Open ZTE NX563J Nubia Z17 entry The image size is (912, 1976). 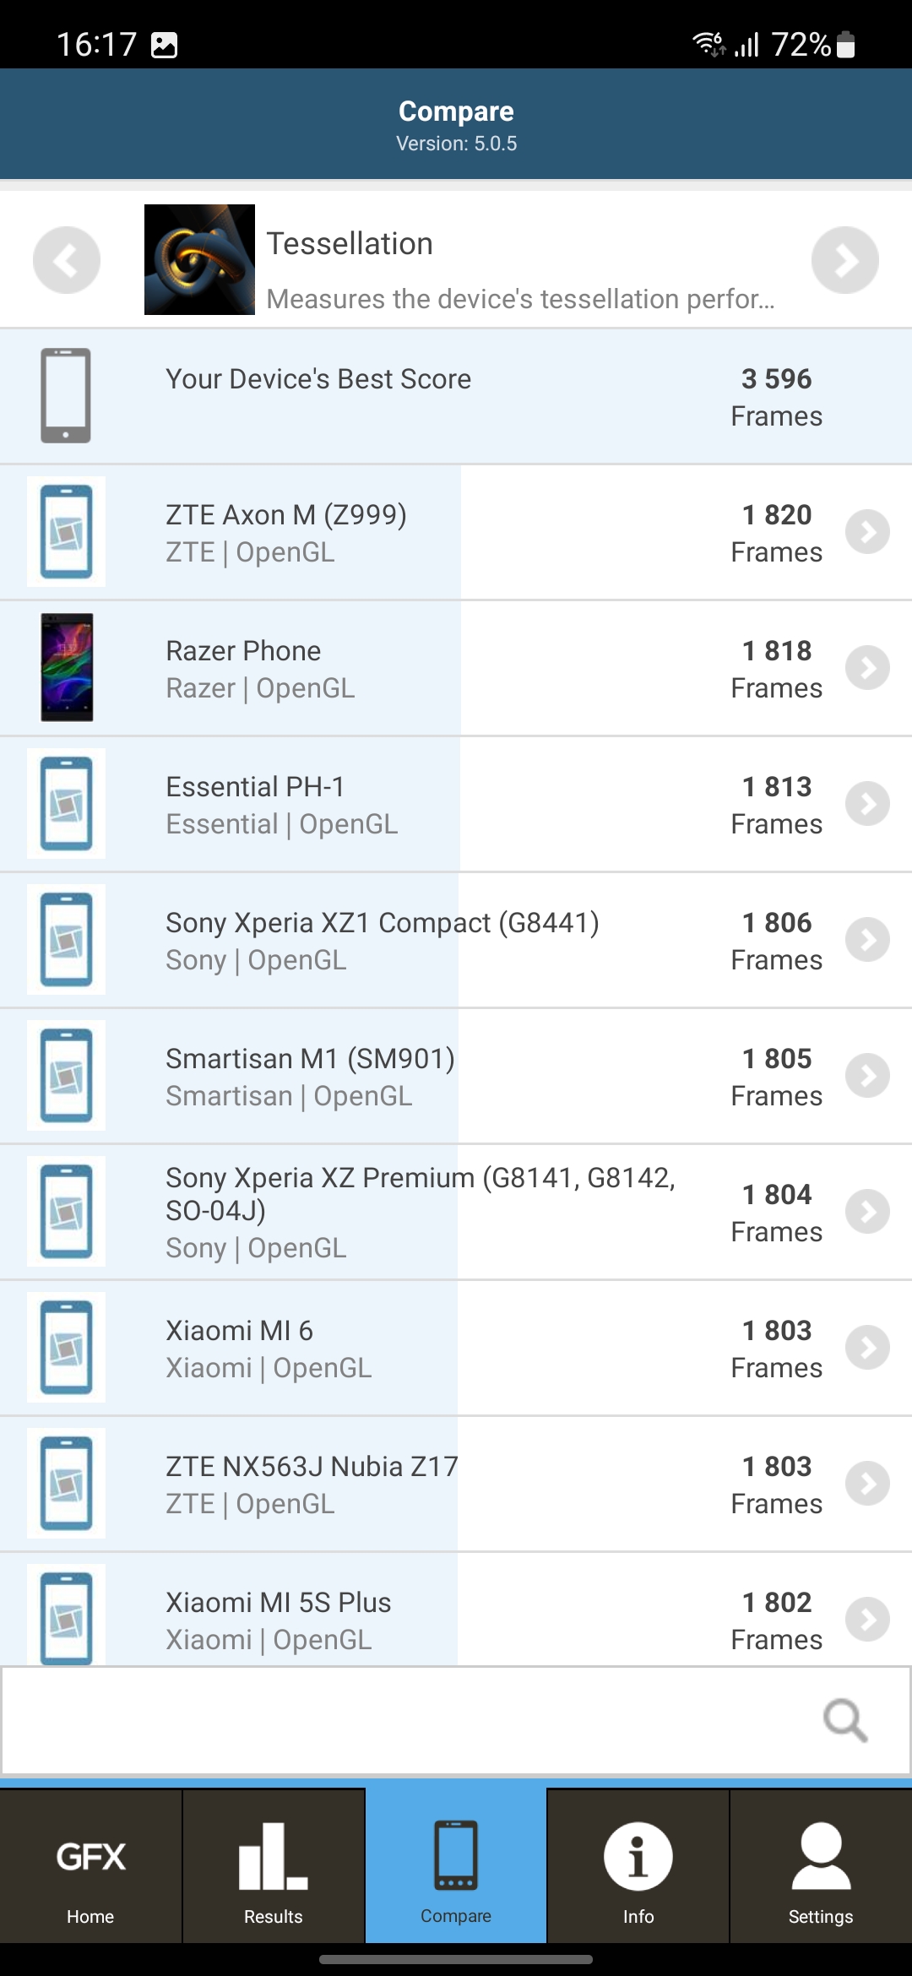[x=312, y=1484]
